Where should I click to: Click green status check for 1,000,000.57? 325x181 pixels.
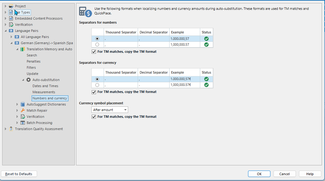coord(206,44)
